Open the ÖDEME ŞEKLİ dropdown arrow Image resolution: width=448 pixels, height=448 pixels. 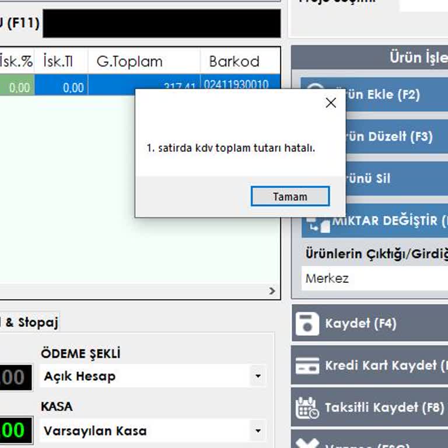258,376
